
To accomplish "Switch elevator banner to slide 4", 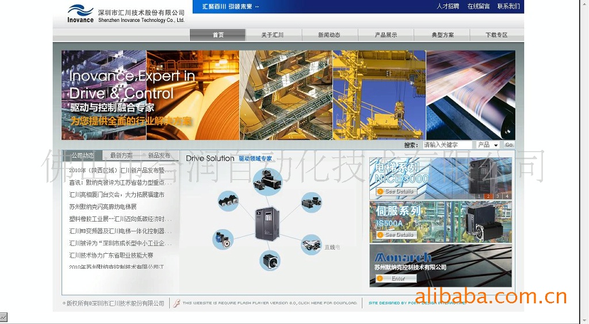I will [x=507, y=196].
